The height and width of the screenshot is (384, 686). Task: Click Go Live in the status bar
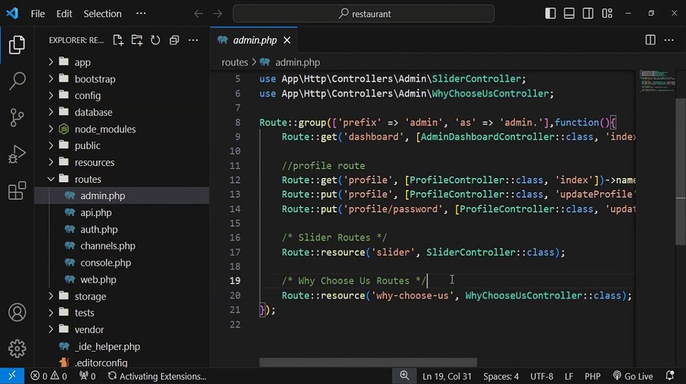point(633,376)
